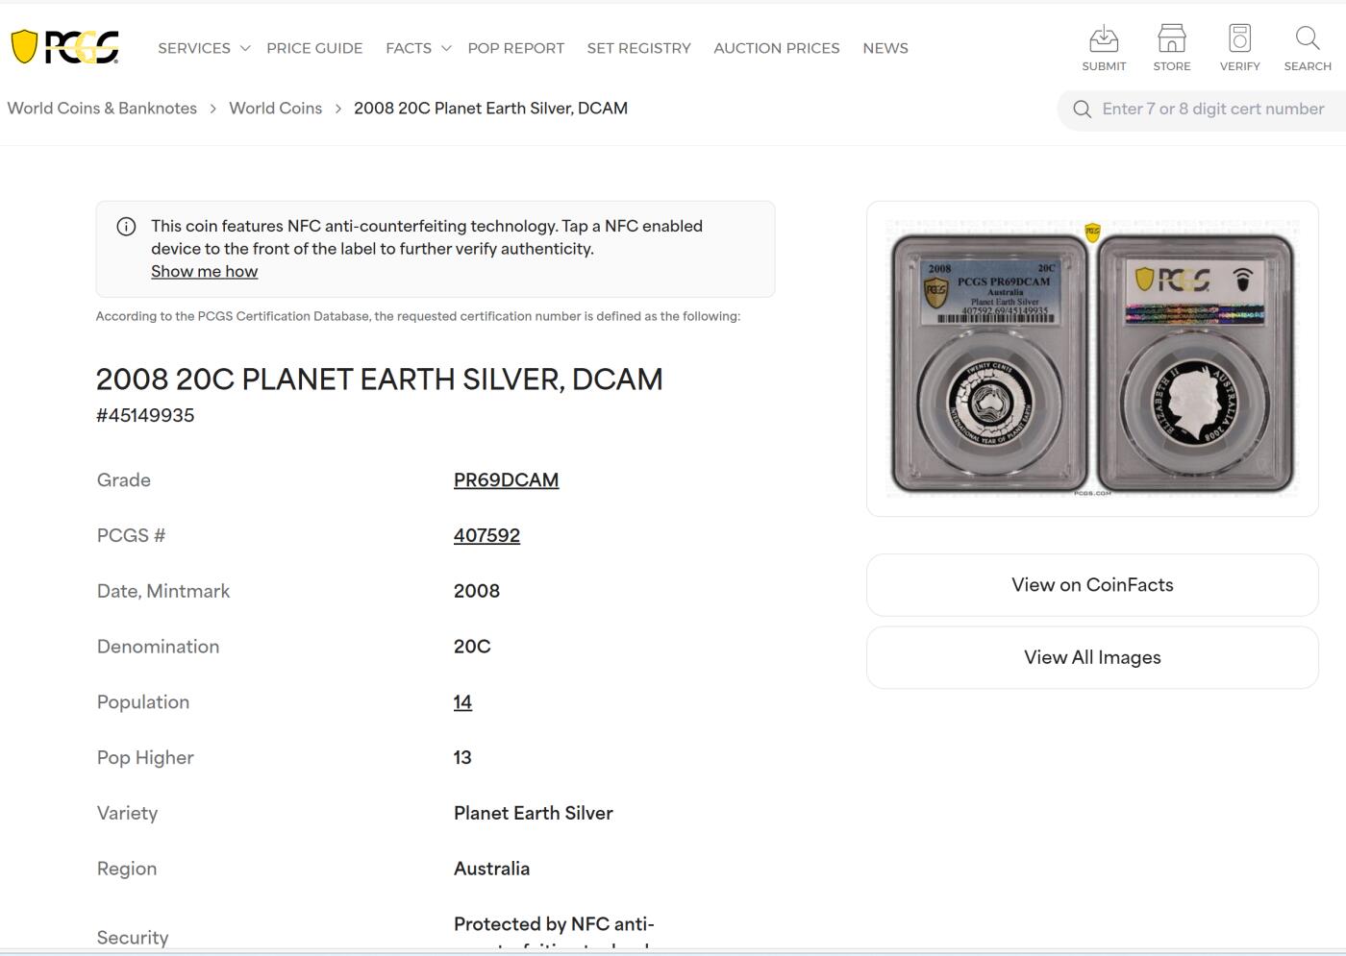Click the cert number input field
This screenshot has height=956, width=1346.
pos(1213,110)
